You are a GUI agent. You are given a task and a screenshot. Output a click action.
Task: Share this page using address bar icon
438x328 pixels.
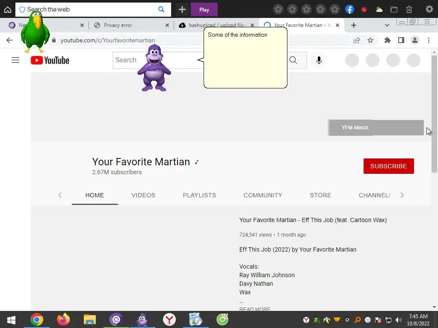tap(357, 41)
